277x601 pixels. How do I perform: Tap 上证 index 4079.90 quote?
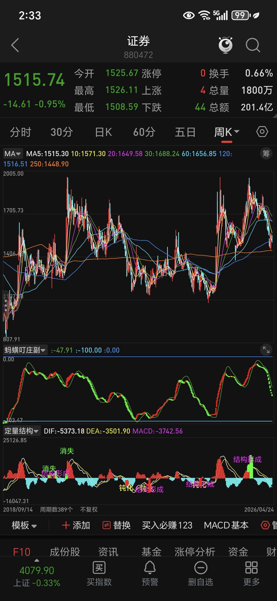[37, 576]
